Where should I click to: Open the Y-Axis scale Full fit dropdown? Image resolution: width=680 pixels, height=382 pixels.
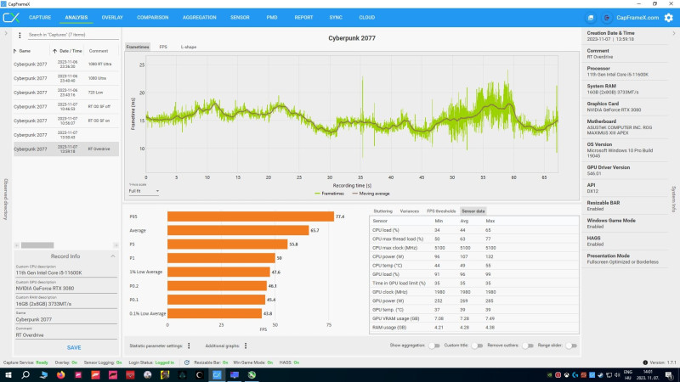click(144, 191)
